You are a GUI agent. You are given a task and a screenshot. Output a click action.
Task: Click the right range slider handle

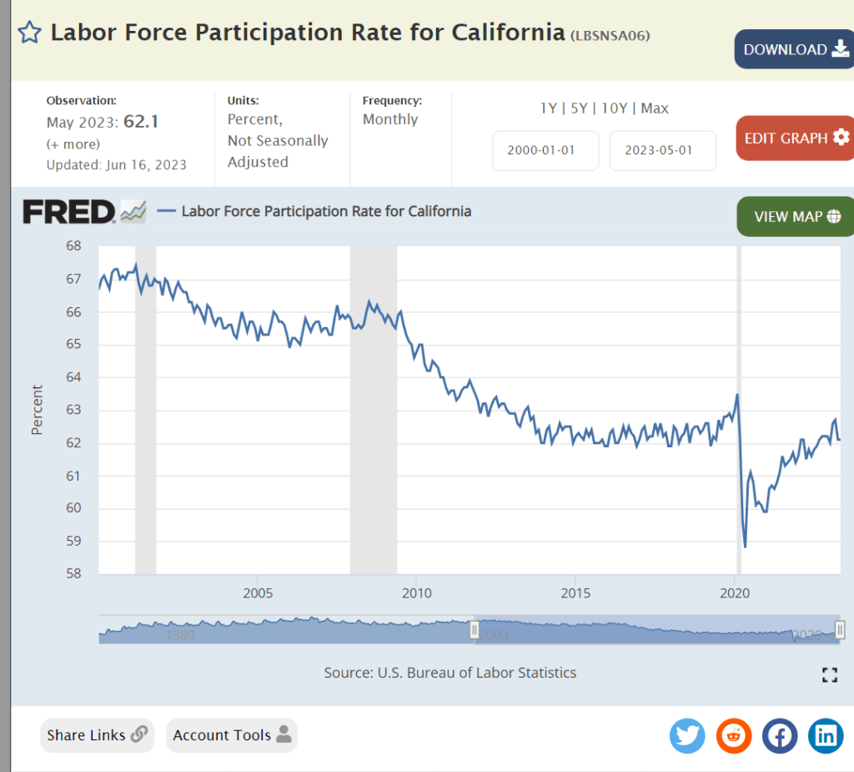point(840,629)
